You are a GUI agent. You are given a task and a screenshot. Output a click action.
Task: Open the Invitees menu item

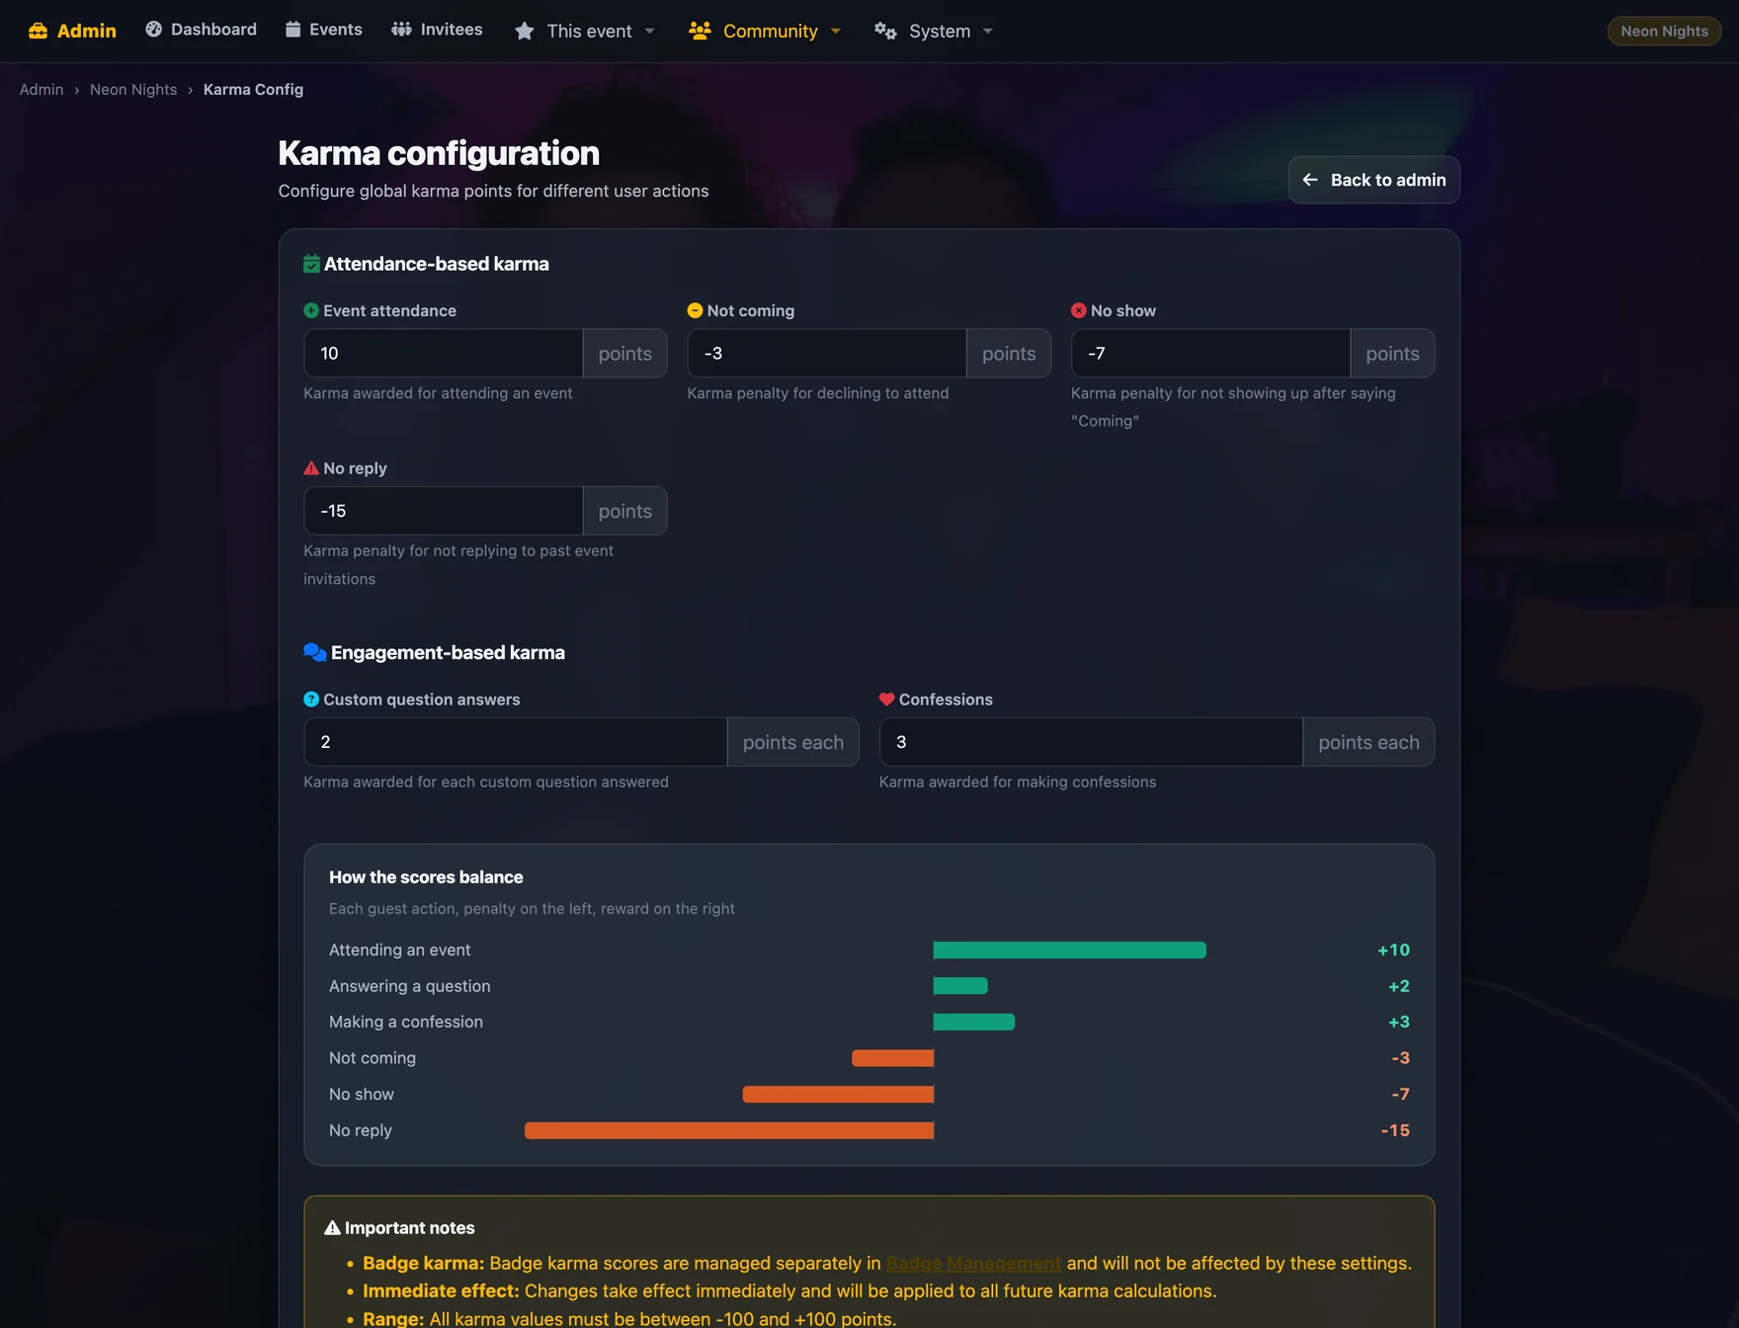point(438,30)
